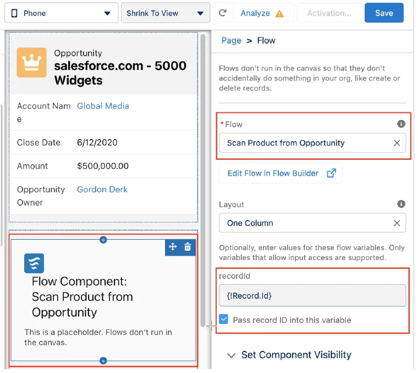Viewport: 418px width, 373px height.
Task: Delete the Flow component with trash icon
Action: point(189,248)
